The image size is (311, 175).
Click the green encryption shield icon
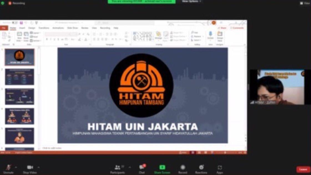[x=2, y=3]
